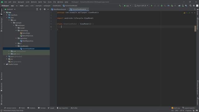Open the Event Log panel
The image size is (199, 112).
point(176,108)
